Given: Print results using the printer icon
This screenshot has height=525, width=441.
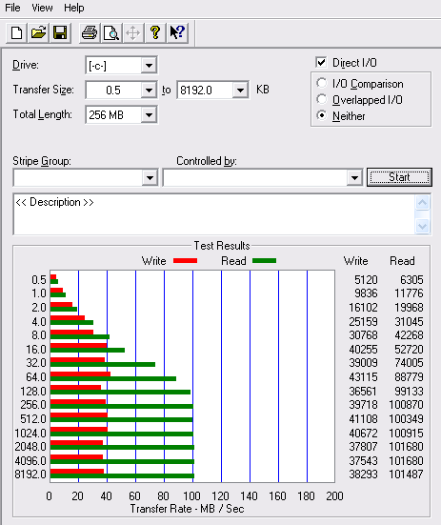Looking at the screenshot, I should (x=90, y=32).
